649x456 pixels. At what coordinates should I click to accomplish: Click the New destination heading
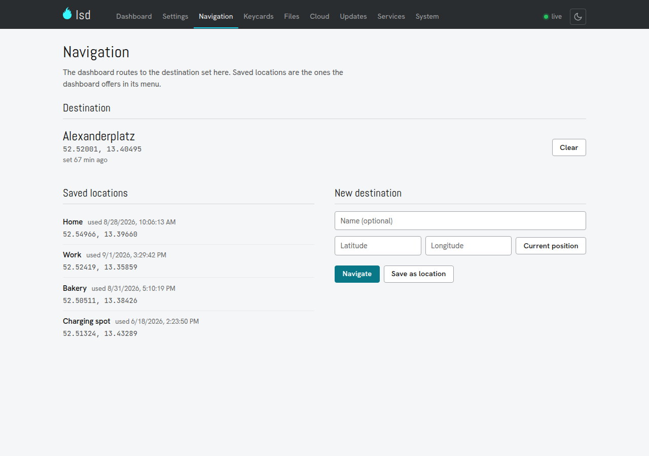(368, 193)
